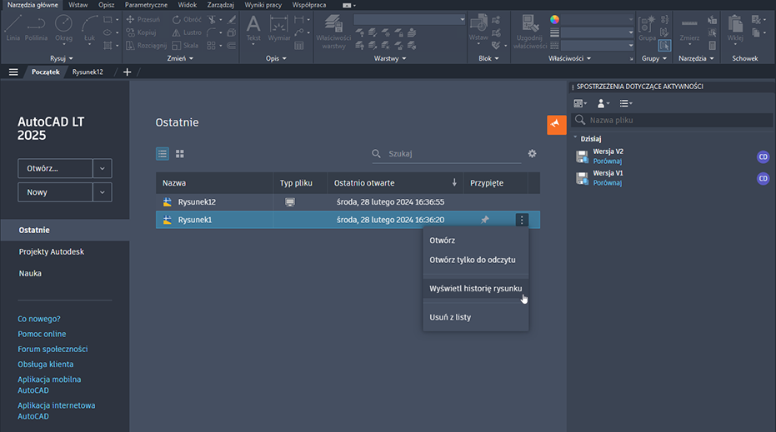Open the layer selection combo box
The height and width of the screenshot is (432, 776).
pyautogui.click(x=409, y=19)
